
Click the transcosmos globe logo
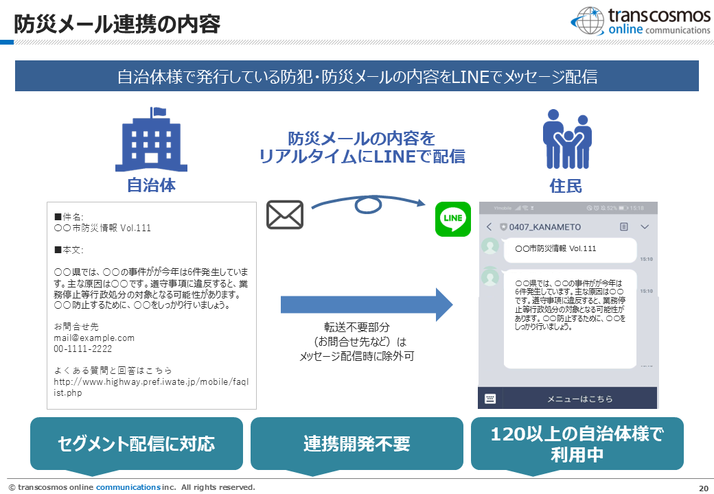pos(588,21)
